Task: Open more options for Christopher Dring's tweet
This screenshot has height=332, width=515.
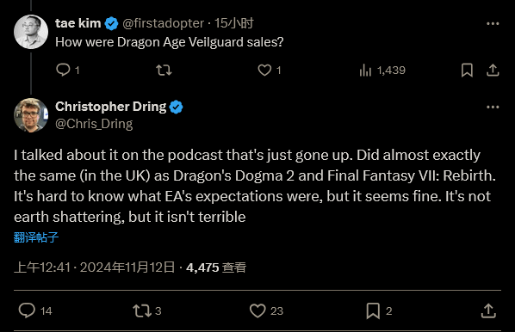Action: click(x=493, y=107)
